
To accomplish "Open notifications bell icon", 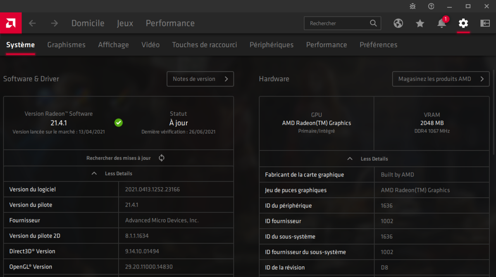I will (442, 23).
